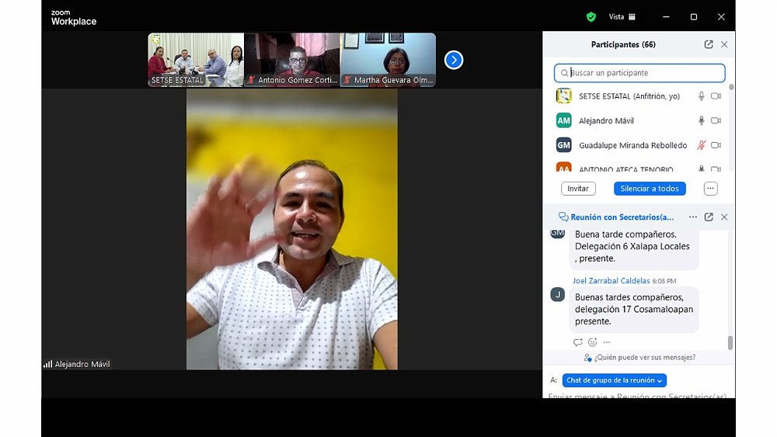The width and height of the screenshot is (777, 437).
Task: Unmute Guadalupe Miranda Rebolledo's microphone
Action: pos(701,145)
